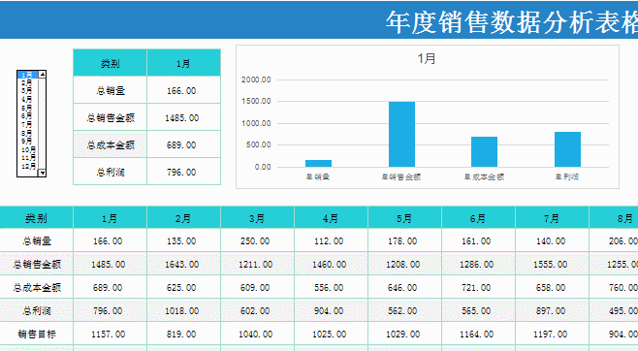Select 12月 in the month list box
The image size is (638, 351).
coord(28,167)
